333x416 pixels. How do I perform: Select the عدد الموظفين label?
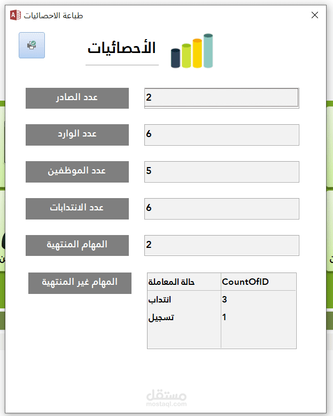click(x=77, y=171)
